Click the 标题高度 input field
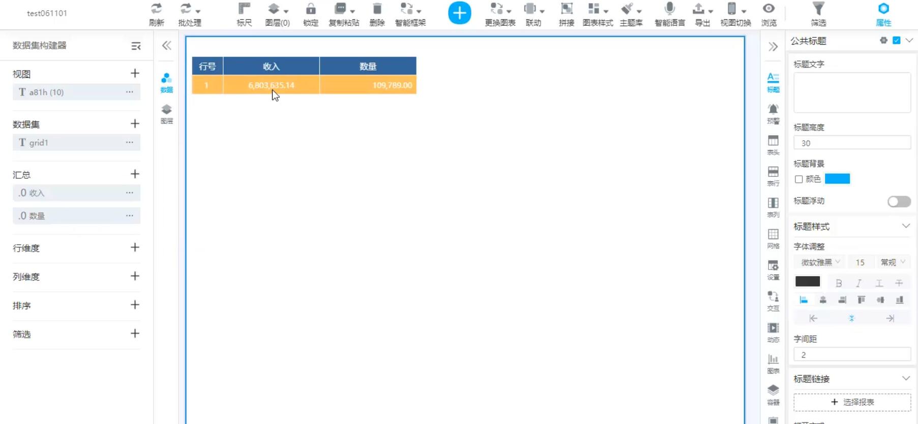The image size is (918, 424). click(x=852, y=143)
